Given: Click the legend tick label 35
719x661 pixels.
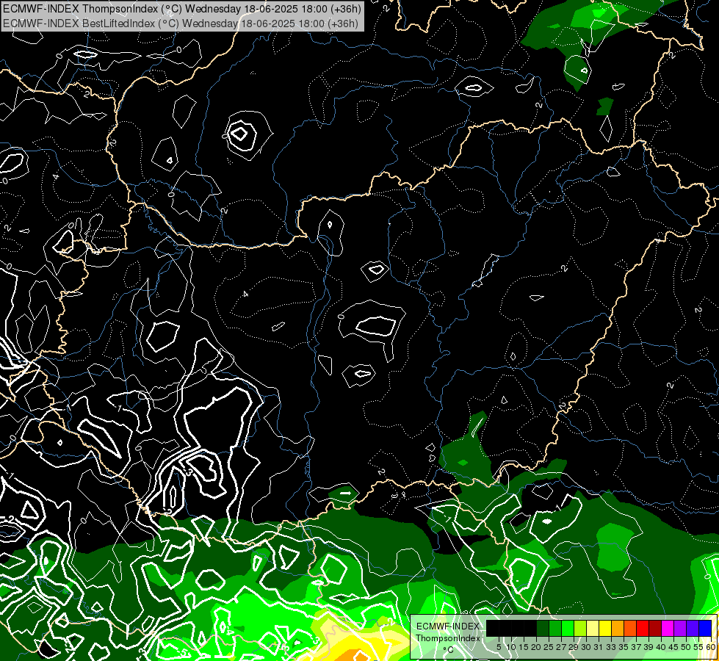Looking at the screenshot, I should point(624,647).
